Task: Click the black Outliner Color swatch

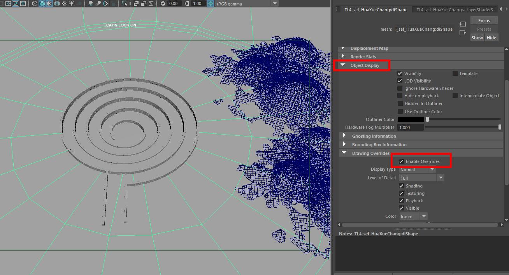Action: click(411, 119)
